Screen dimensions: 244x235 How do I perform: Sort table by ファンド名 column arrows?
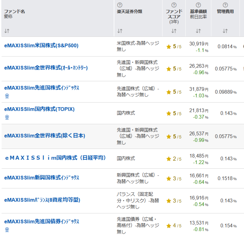(x=7, y=31)
